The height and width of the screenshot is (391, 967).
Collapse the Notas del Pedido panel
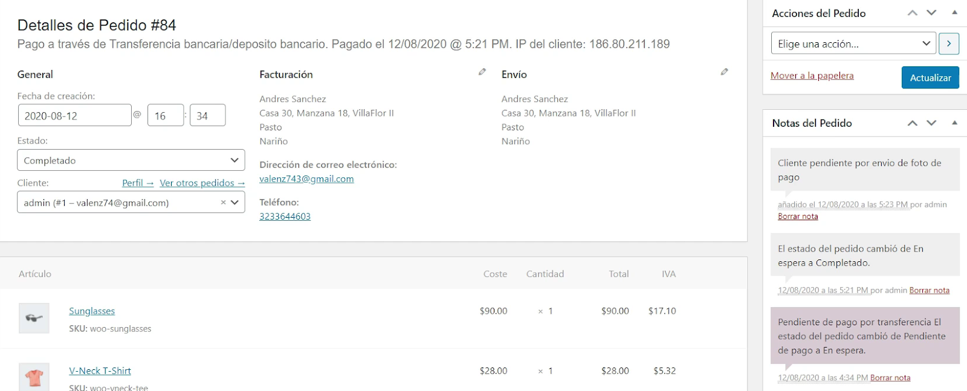[x=954, y=122]
